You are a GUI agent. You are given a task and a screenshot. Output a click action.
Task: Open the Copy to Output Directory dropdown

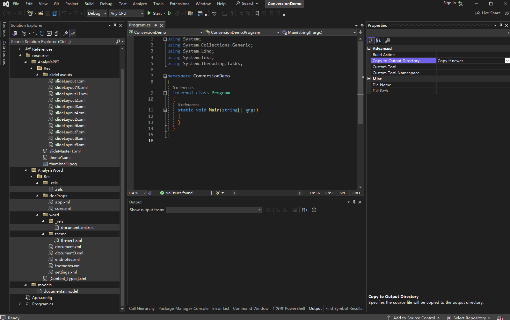(507, 61)
